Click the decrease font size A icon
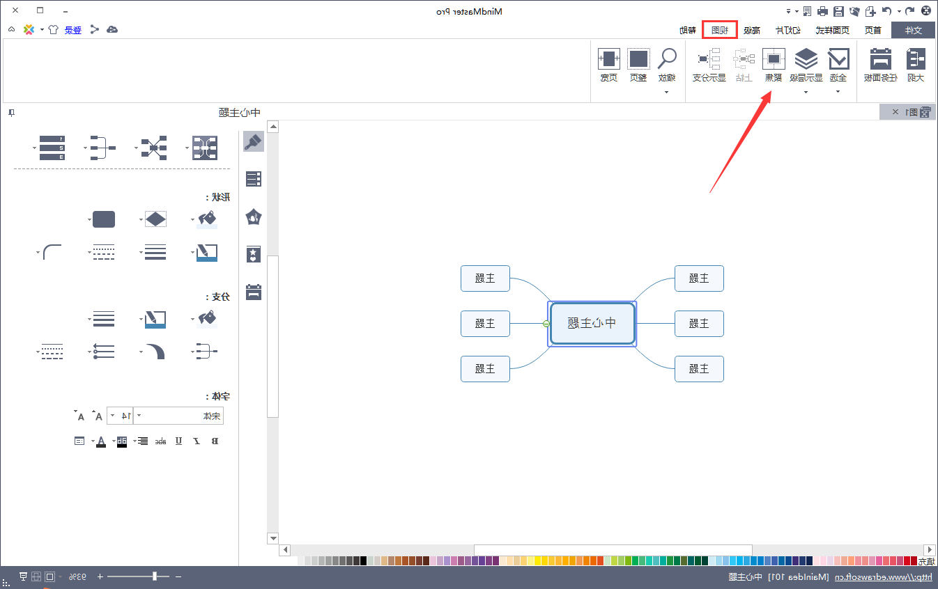938x589 pixels. pos(80,416)
